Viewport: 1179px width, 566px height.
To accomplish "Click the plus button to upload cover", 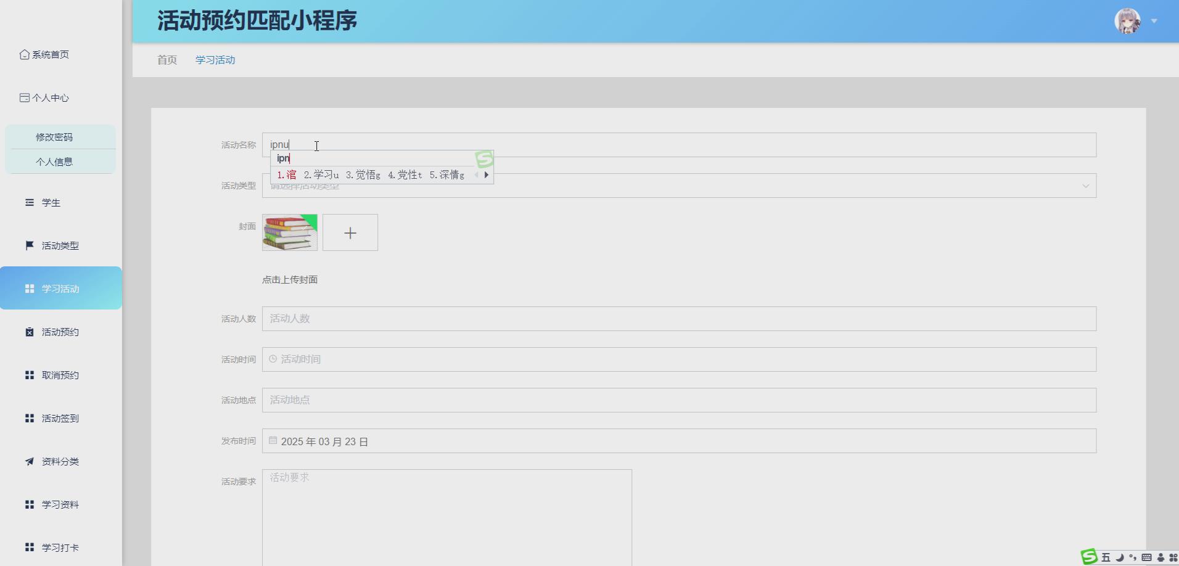I will tap(350, 232).
